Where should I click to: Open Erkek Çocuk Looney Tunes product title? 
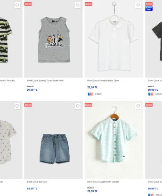(x=45, y=81)
